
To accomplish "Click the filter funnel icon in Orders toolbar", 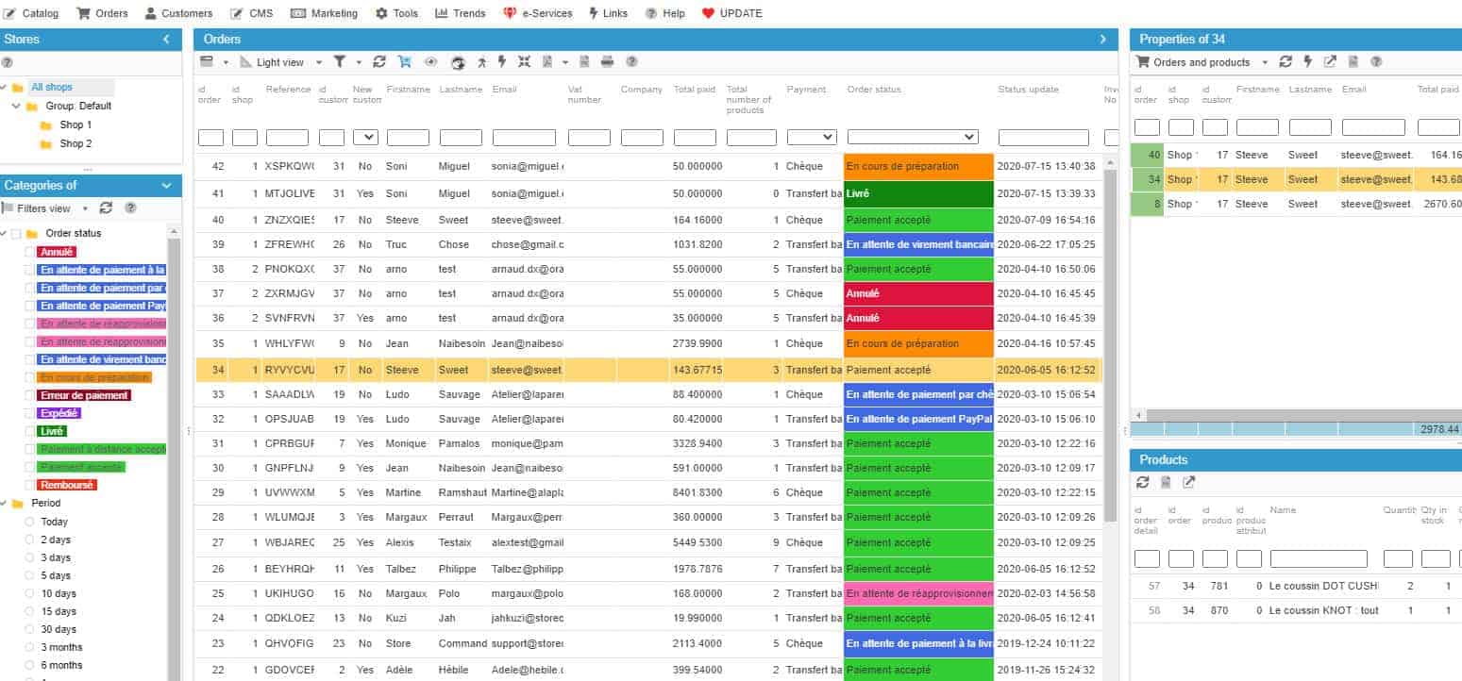I will (340, 62).
